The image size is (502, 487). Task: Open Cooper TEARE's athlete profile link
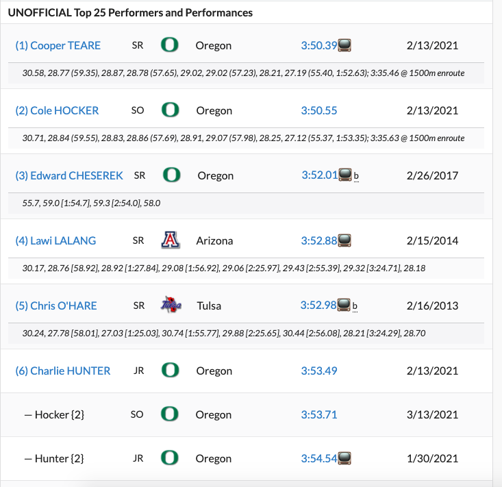tap(58, 45)
